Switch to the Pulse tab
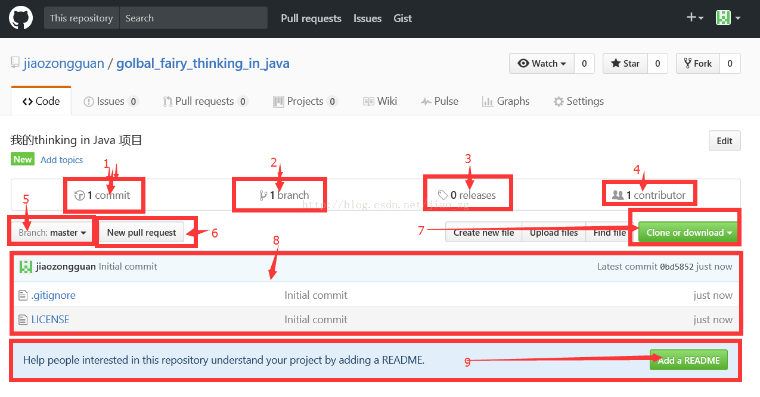760x397 pixels. [x=440, y=101]
